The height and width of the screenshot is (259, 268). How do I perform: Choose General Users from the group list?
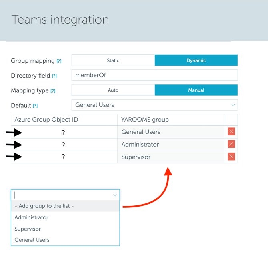(32, 240)
